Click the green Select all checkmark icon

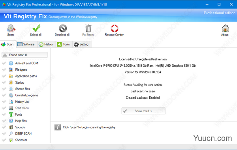[x=36, y=28]
